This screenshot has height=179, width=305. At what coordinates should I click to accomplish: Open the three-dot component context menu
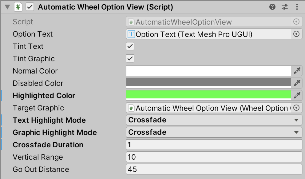click(x=297, y=7)
